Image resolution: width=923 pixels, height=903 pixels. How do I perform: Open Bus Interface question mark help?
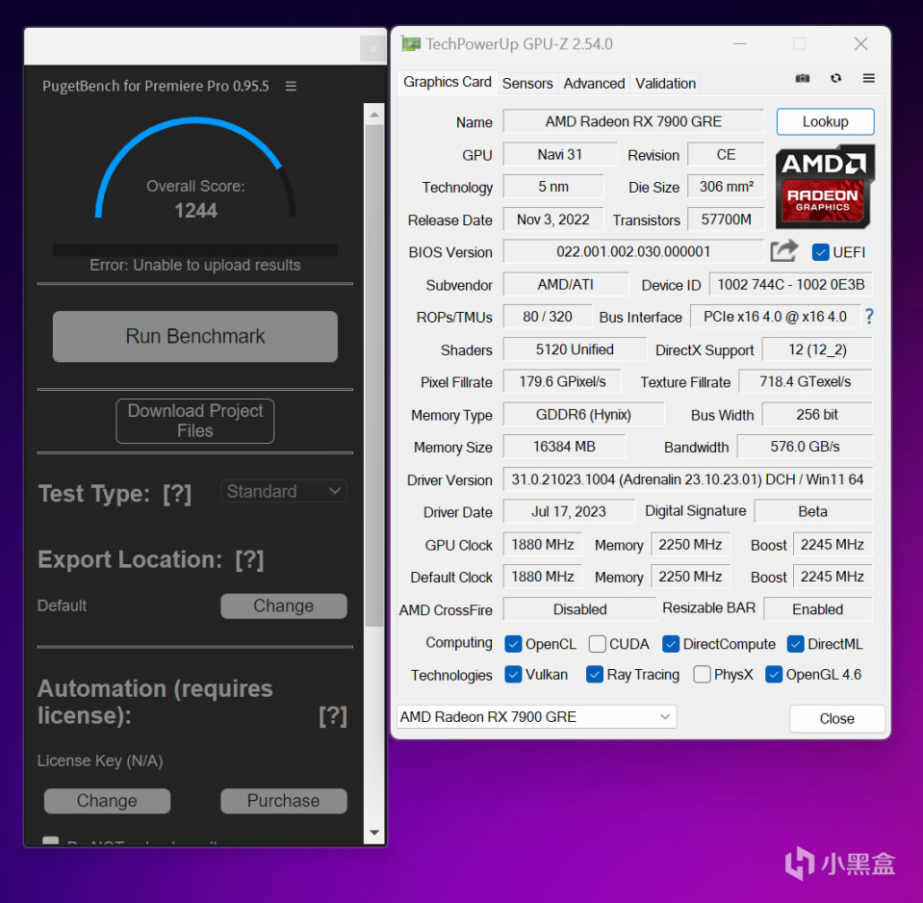(869, 317)
